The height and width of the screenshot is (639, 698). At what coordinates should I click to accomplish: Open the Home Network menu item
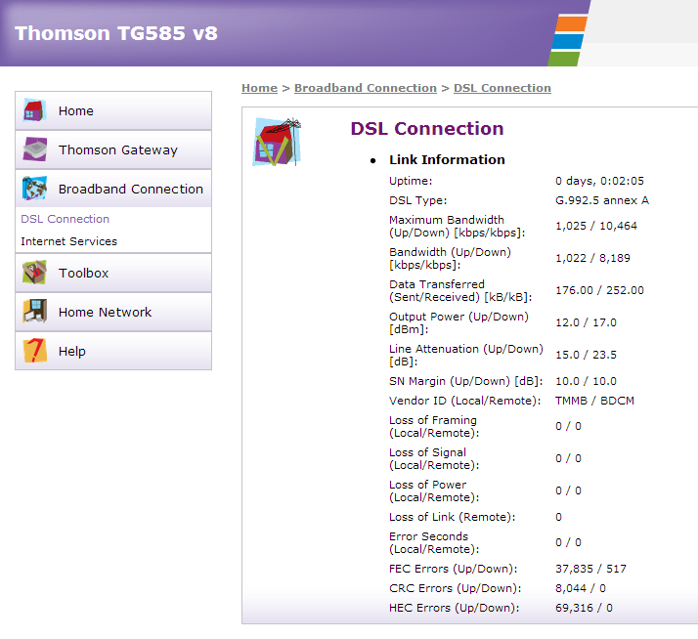point(113,312)
